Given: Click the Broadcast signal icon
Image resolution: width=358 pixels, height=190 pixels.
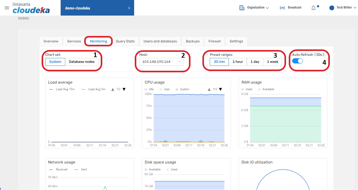Looking at the screenshot, I should [282, 8].
